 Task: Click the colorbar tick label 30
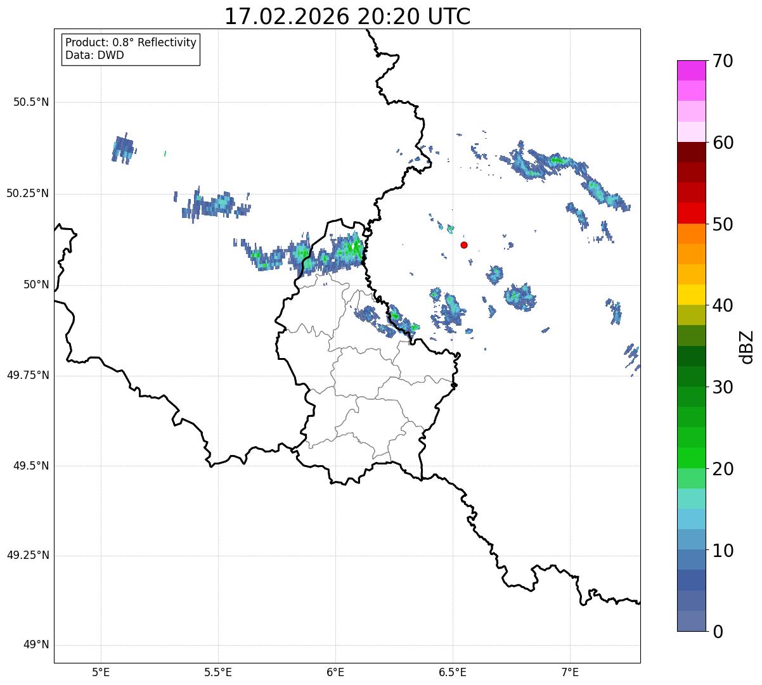point(723,387)
